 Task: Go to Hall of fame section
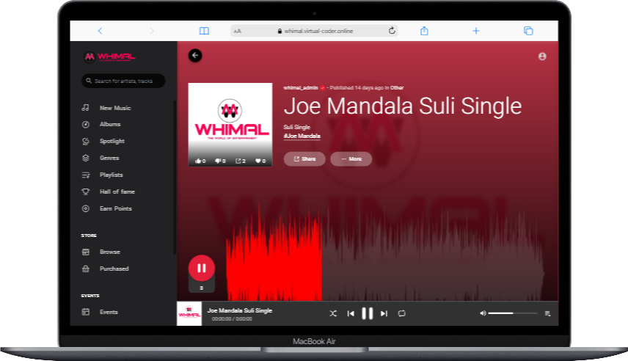[117, 192]
